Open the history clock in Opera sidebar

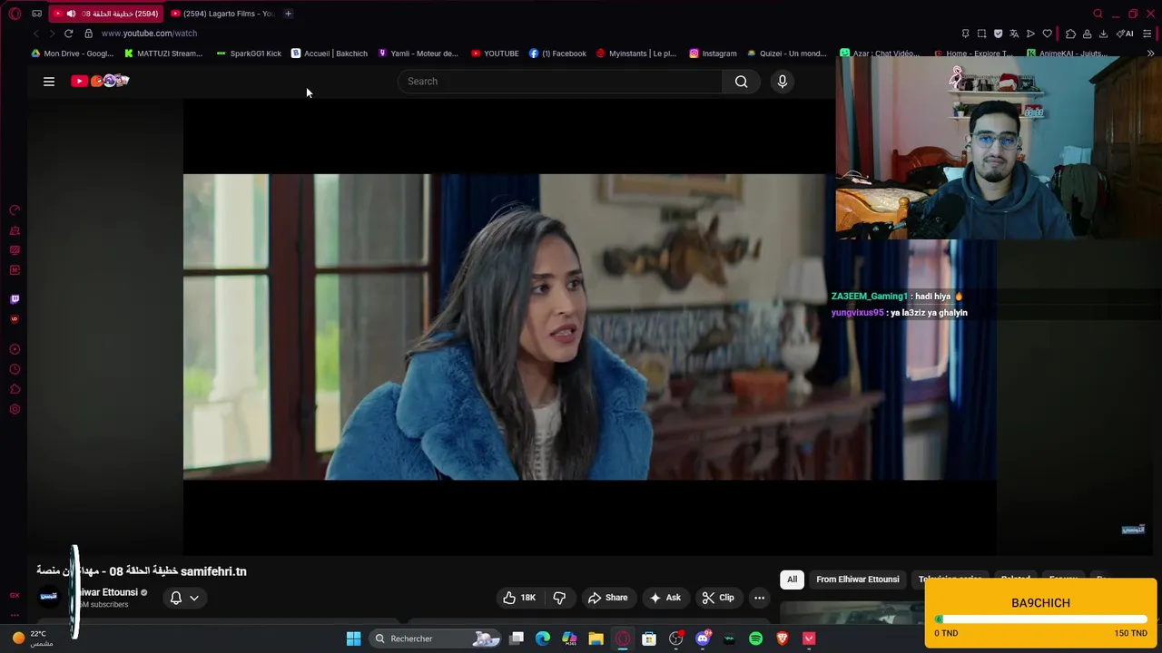(x=15, y=369)
